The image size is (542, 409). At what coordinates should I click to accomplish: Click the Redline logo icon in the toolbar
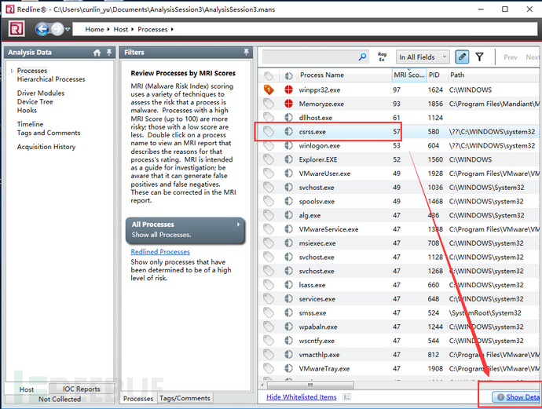pyautogui.click(x=16, y=29)
